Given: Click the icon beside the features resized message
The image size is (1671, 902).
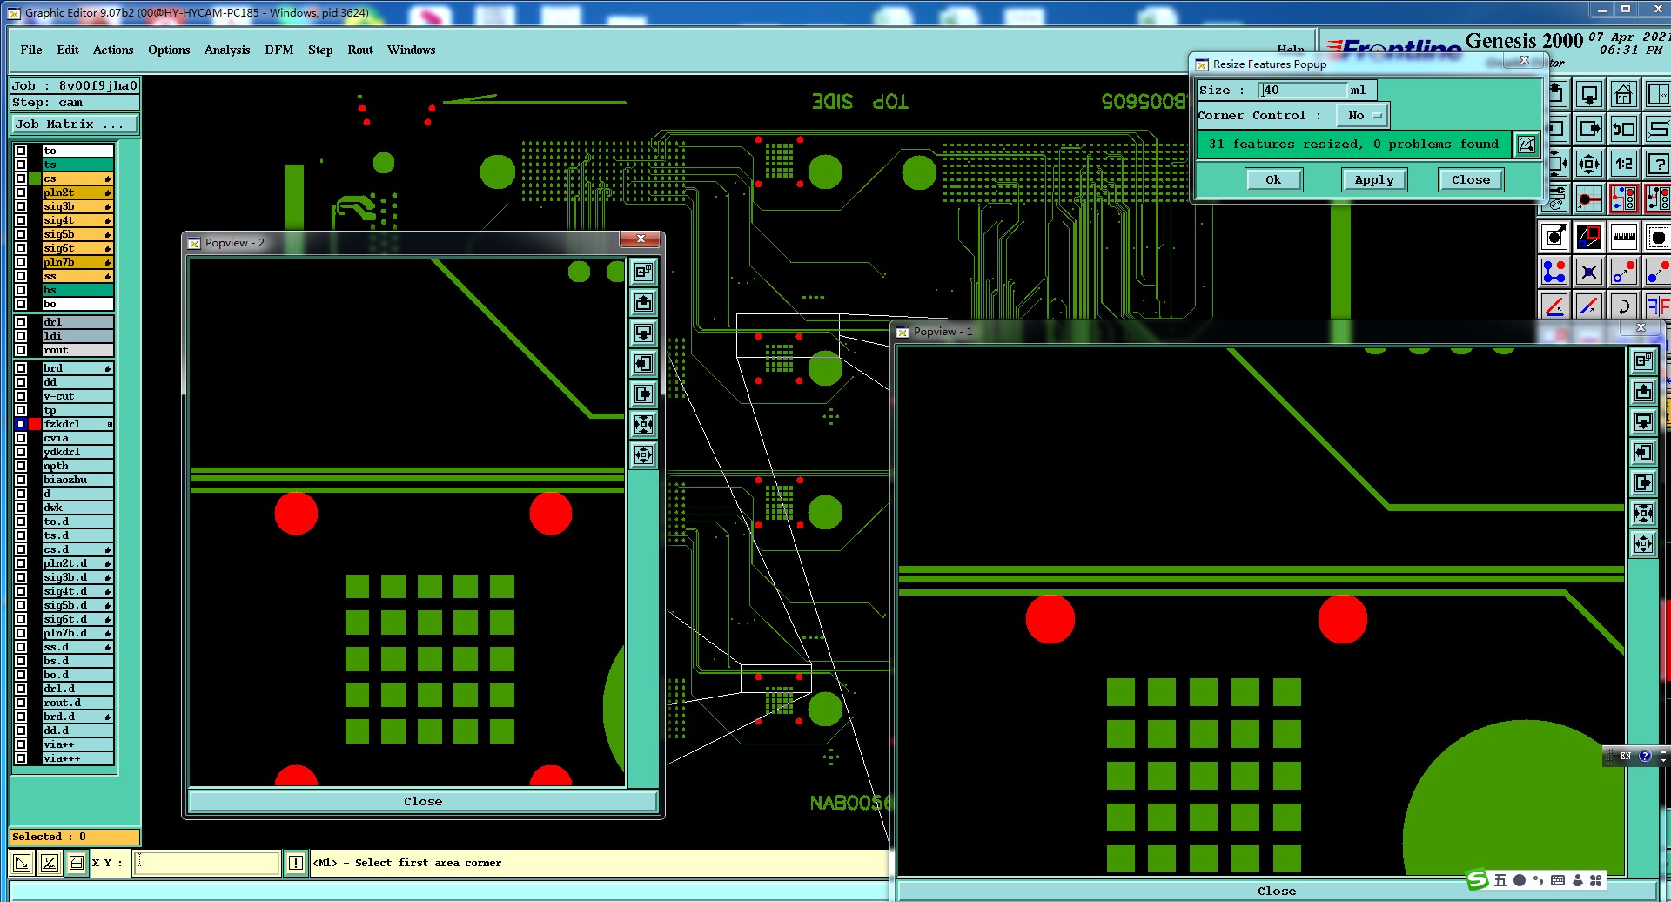Looking at the screenshot, I should coord(1527,145).
